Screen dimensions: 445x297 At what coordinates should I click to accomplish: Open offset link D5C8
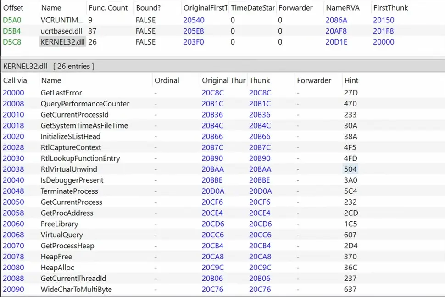12,42
